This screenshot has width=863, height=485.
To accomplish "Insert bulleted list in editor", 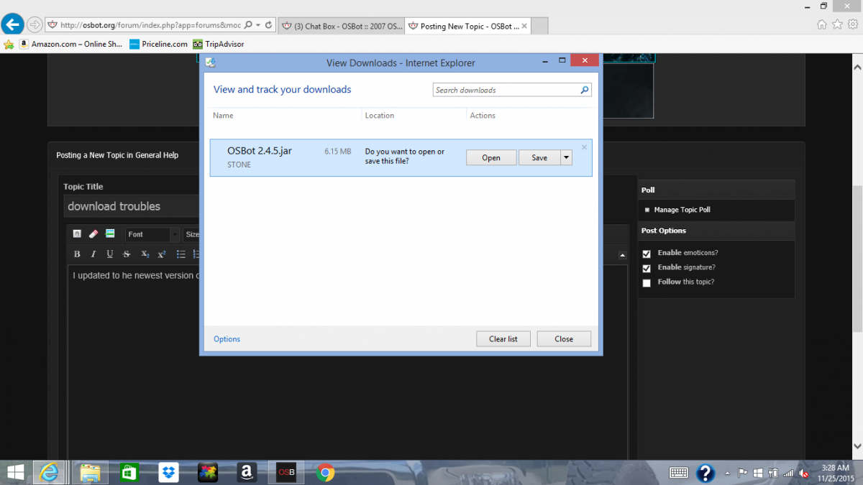I will [181, 254].
